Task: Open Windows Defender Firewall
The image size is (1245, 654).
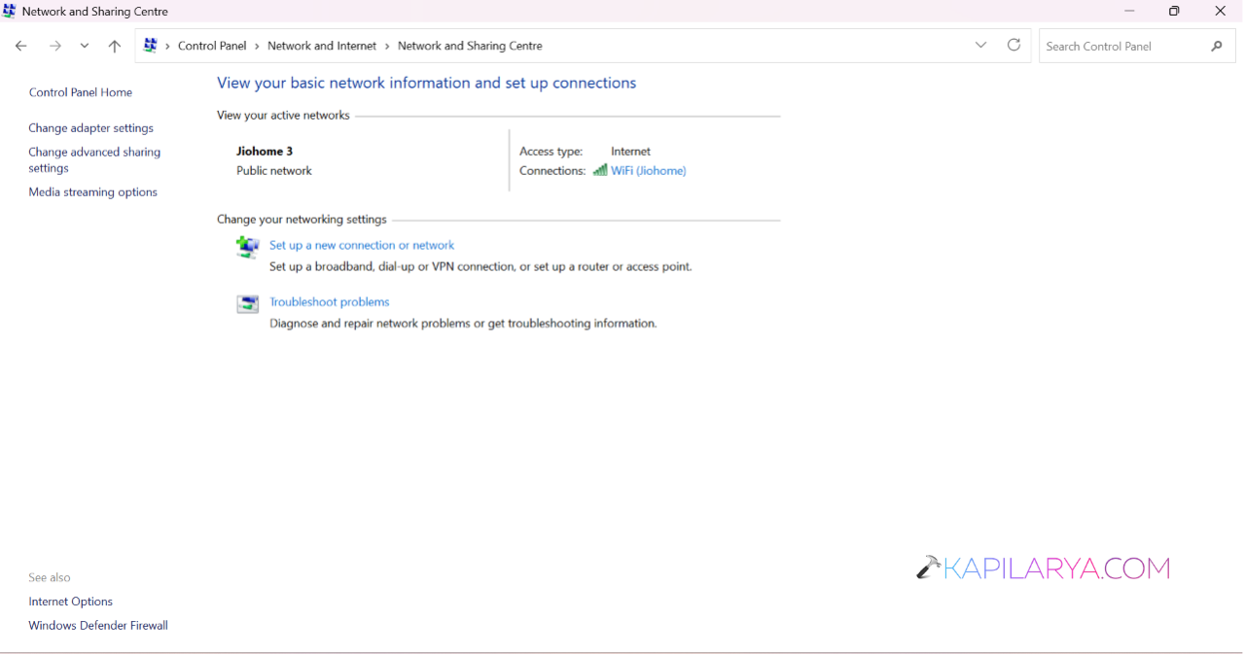Action: coord(98,626)
